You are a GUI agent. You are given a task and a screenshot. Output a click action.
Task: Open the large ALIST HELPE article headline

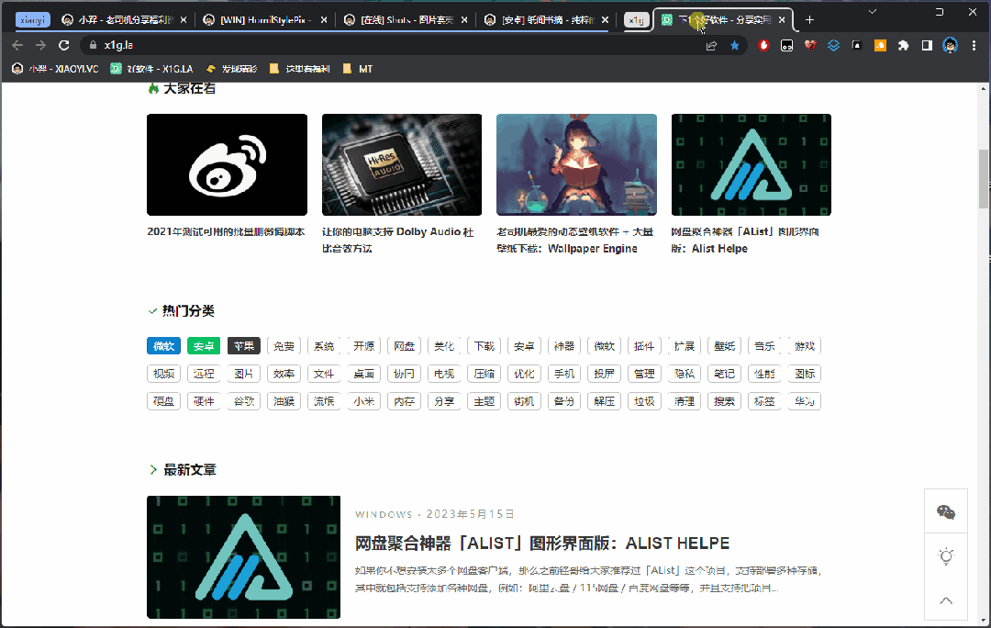pyautogui.click(x=542, y=544)
